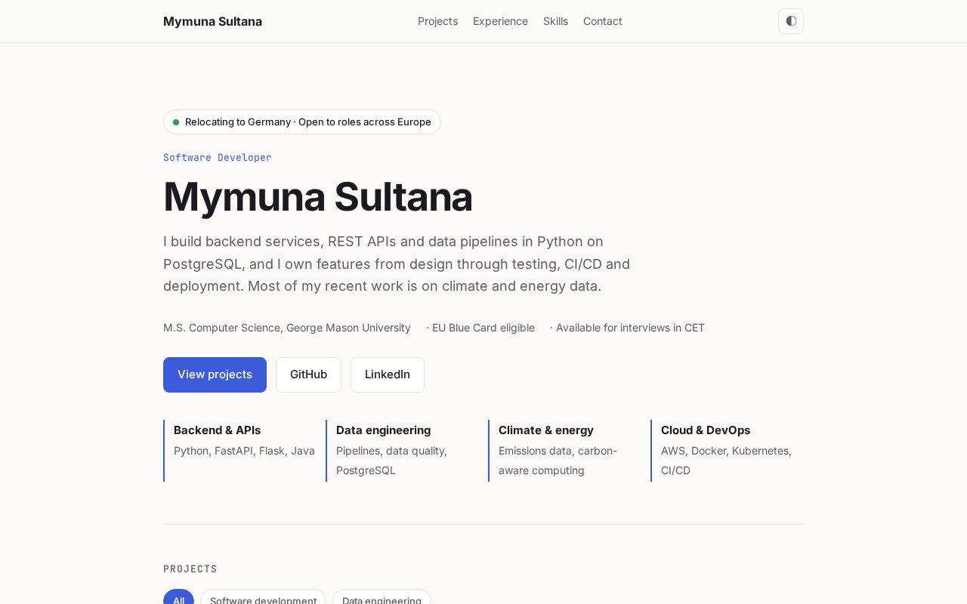The height and width of the screenshot is (604, 967).
Task: Jump to the Skills section
Action: [x=555, y=21]
